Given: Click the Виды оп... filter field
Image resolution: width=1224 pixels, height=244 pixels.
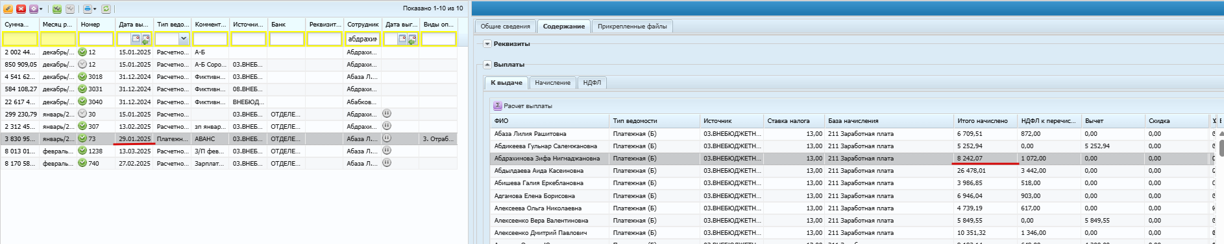Looking at the screenshot, I should 439,39.
